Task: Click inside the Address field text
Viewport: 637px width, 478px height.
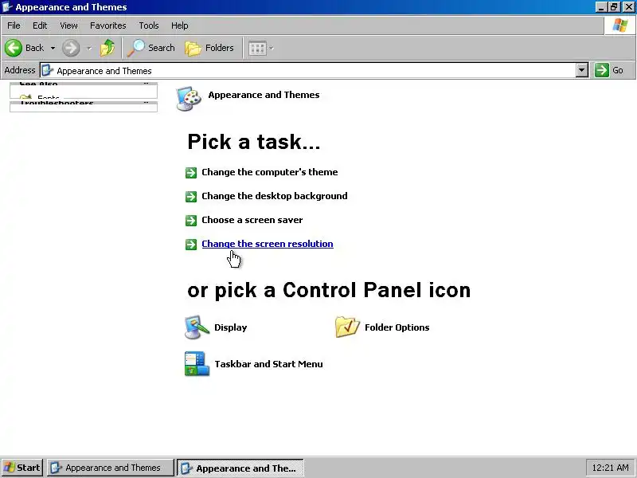Action: [x=104, y=71]
